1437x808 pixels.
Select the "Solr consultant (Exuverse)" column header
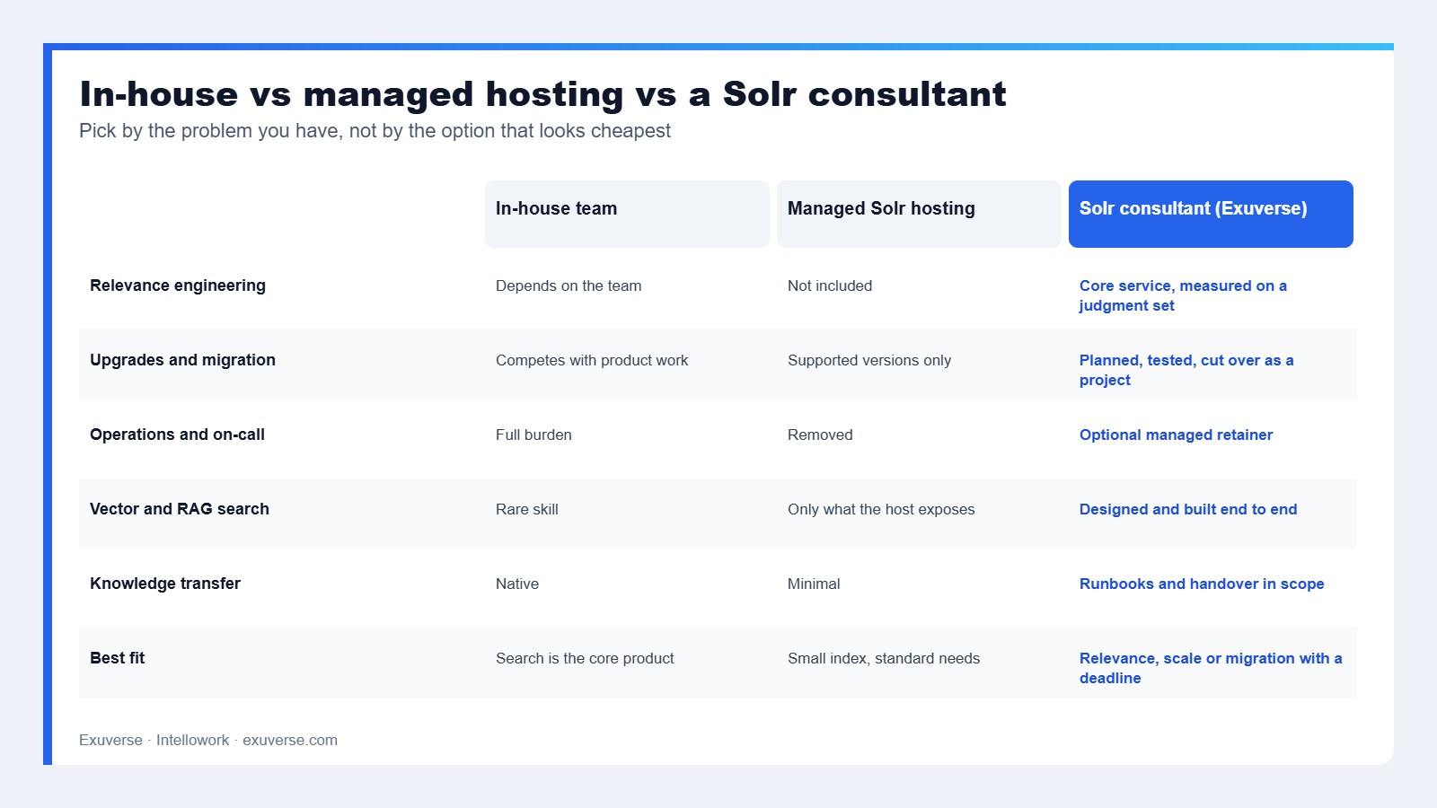1211,214
